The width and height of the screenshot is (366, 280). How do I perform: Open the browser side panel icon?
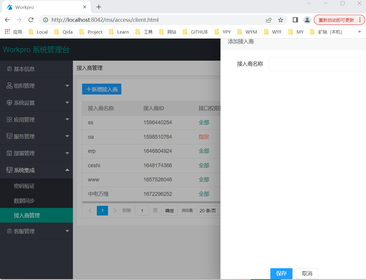click(x=295, y=20)
